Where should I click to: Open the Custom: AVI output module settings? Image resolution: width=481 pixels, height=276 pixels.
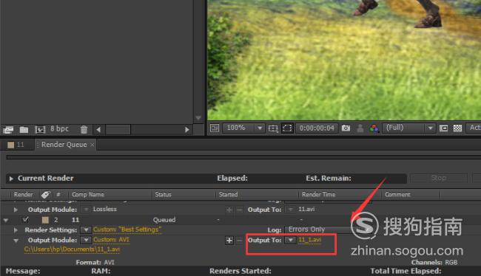pos(111,240)
